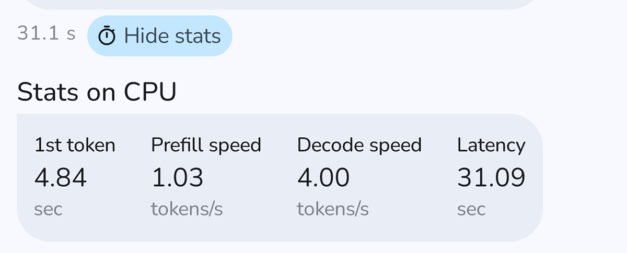Click the 4.00 decode speed value
Image resolution: width=627 pixels, height=253 pixels.
pyautogui.click(x=323, y=178)
